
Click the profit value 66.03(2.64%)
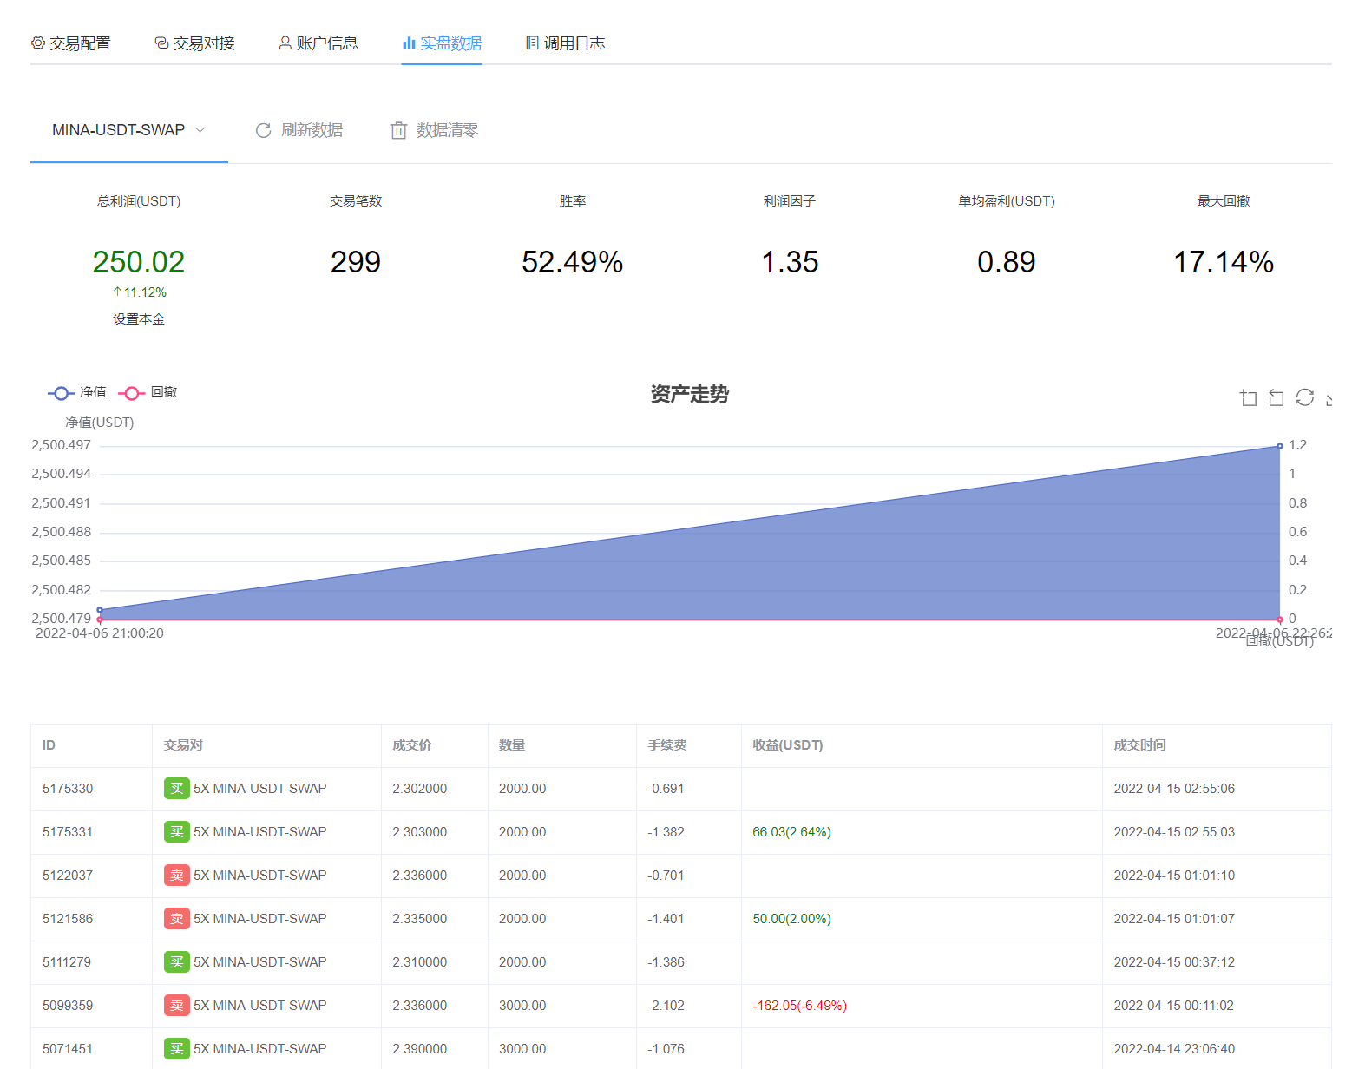pyautogui.click(x=791, y=832)
